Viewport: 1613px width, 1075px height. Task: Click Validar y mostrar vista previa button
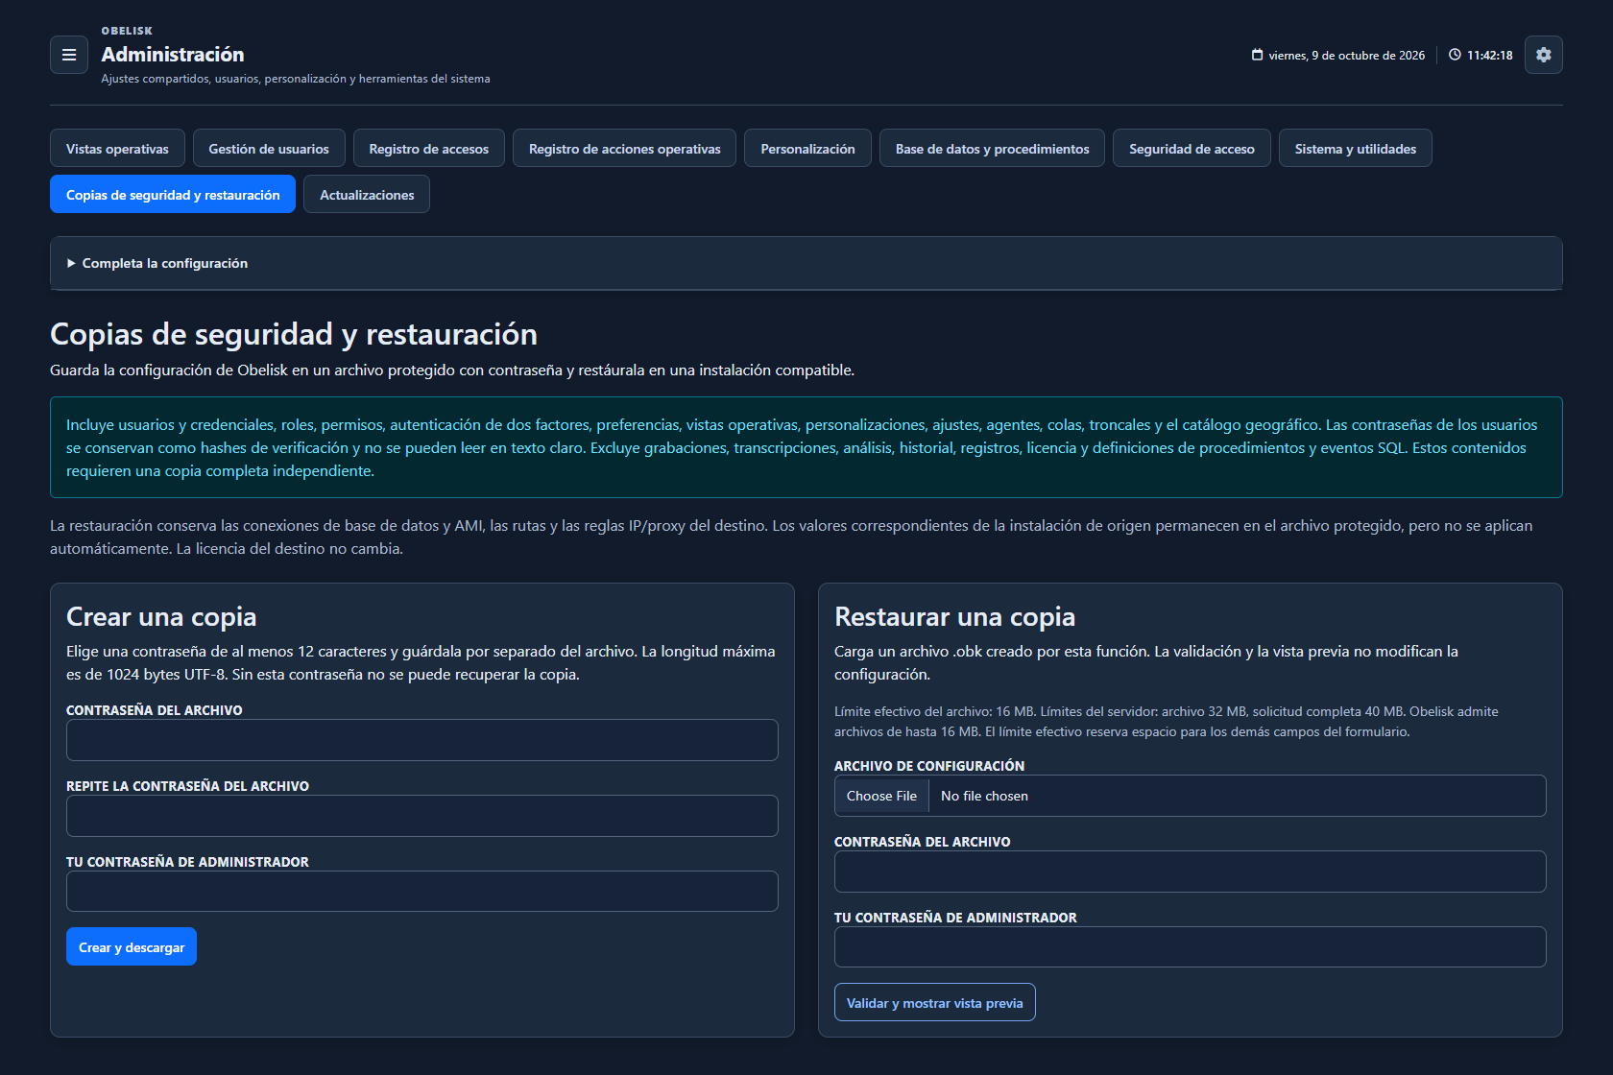coord(935,1003)
